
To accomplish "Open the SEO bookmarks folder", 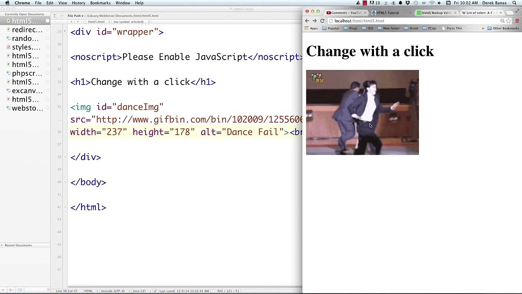I will pyautogui.click(x=367, y=28).
